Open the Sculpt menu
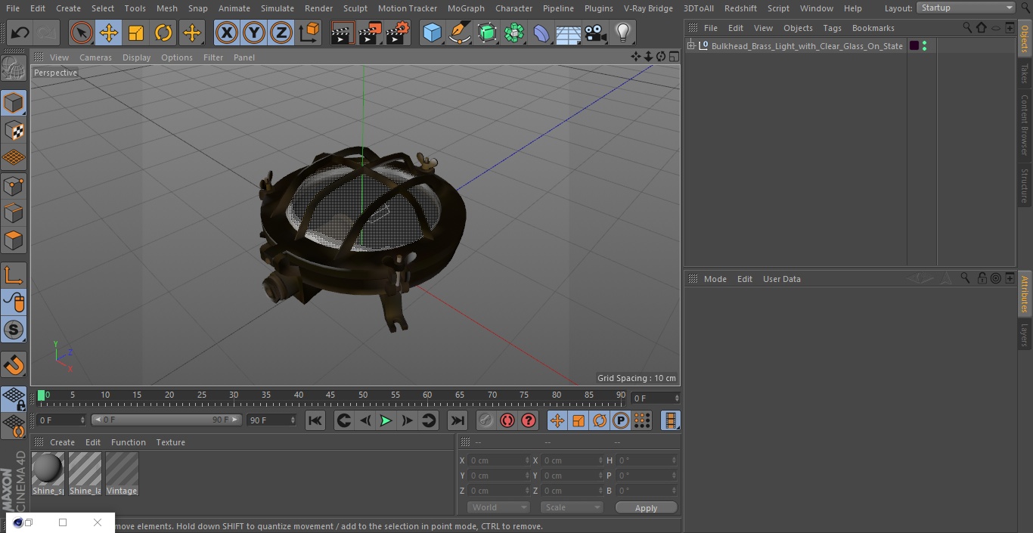 (x=355, y=8)
